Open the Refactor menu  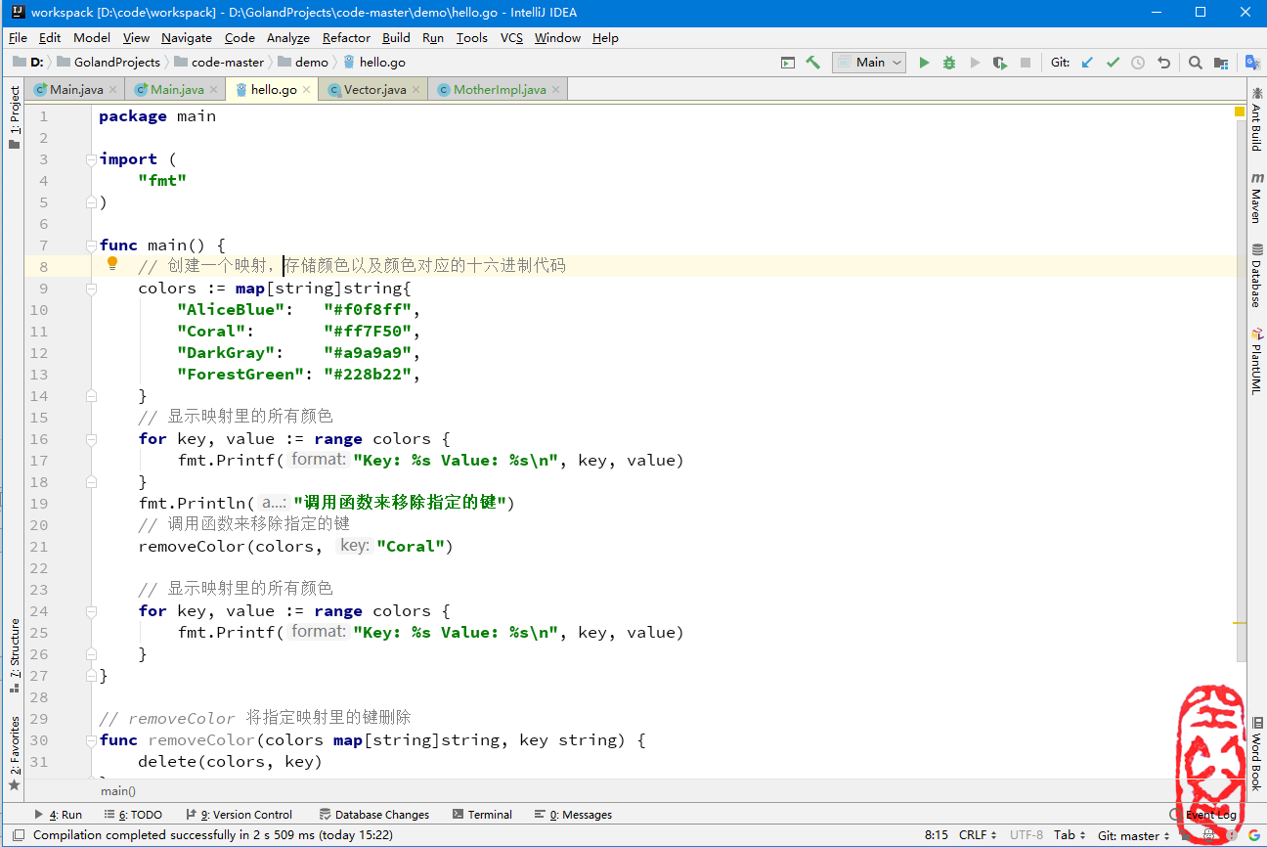pos(346,37)
